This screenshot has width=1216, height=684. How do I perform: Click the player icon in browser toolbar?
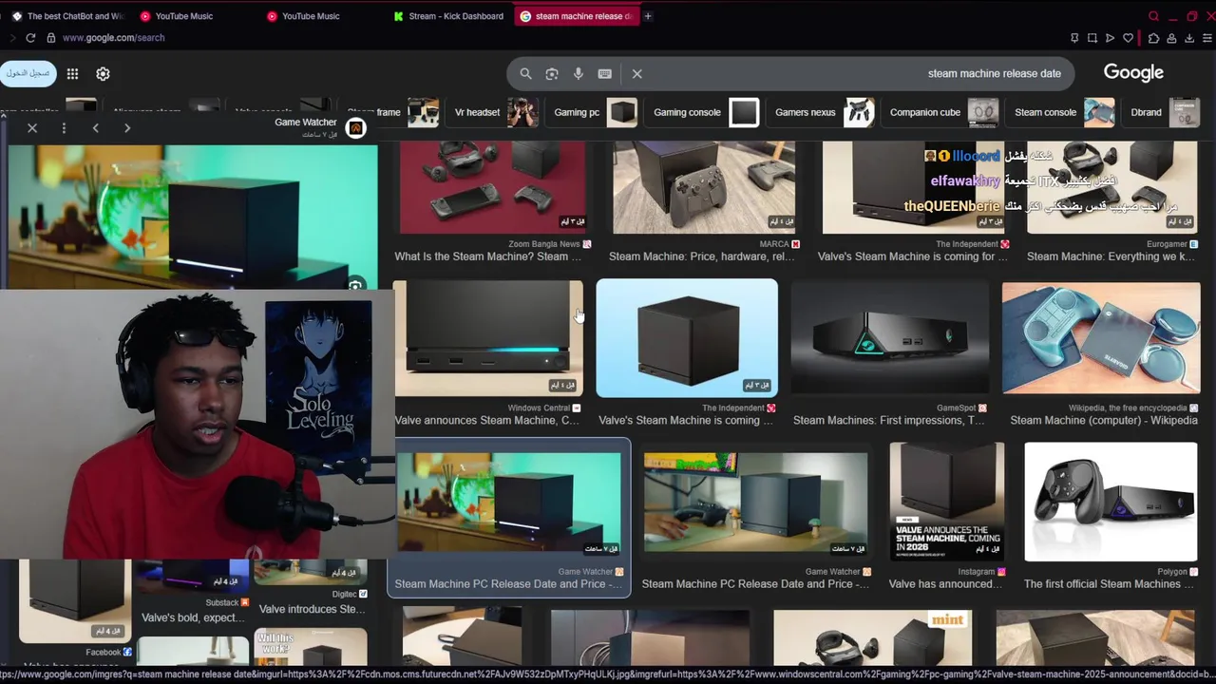click(x=1110, y=38)
